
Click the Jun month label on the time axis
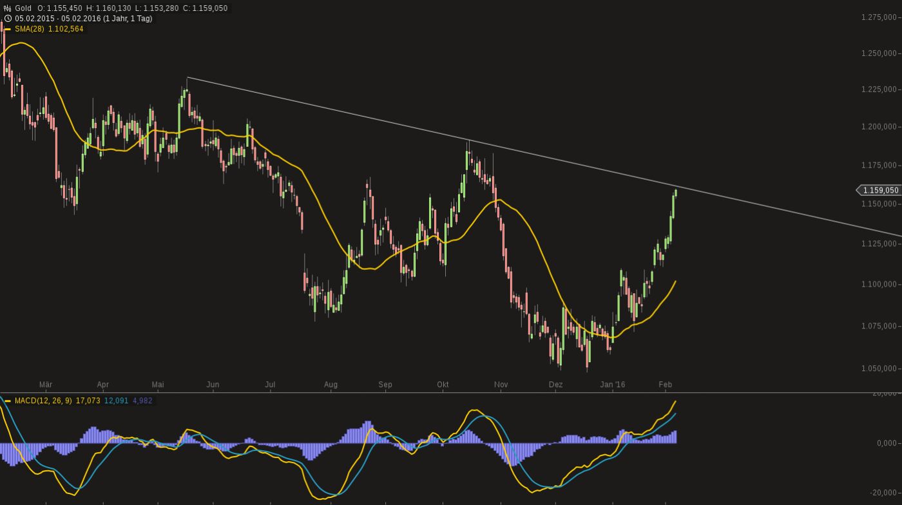pos(213,385)
